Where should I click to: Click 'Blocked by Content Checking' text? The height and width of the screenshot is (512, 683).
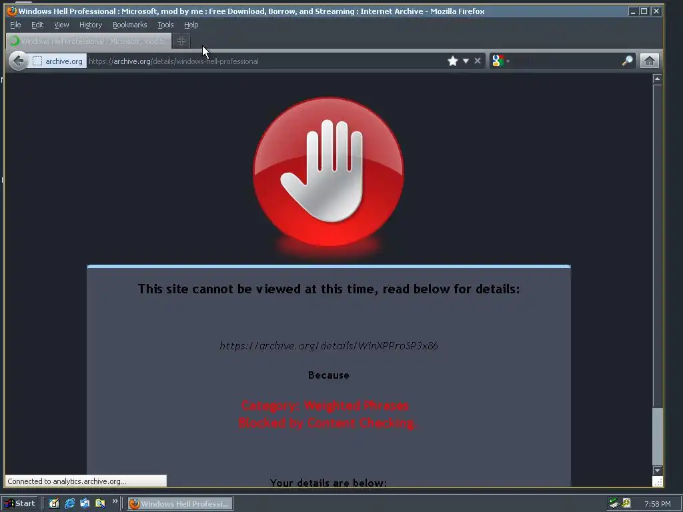click(327, 423)
